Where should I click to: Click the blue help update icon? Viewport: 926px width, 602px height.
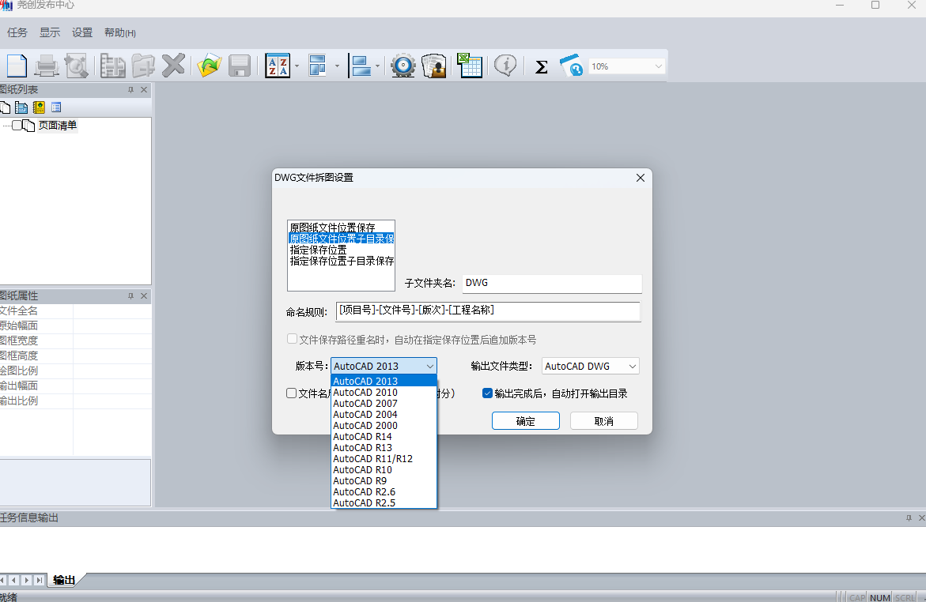[x=572, y=66]
